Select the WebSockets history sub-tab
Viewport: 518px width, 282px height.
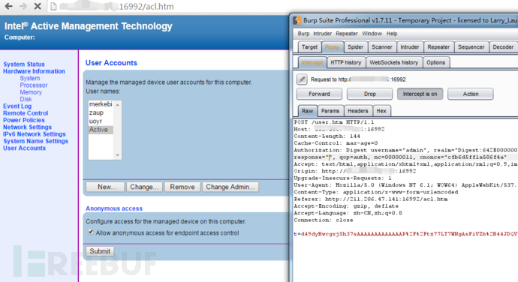coord(394,62)
